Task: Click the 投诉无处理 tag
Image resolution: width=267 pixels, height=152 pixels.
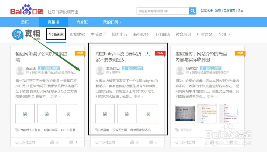Action: click(120, 130)
